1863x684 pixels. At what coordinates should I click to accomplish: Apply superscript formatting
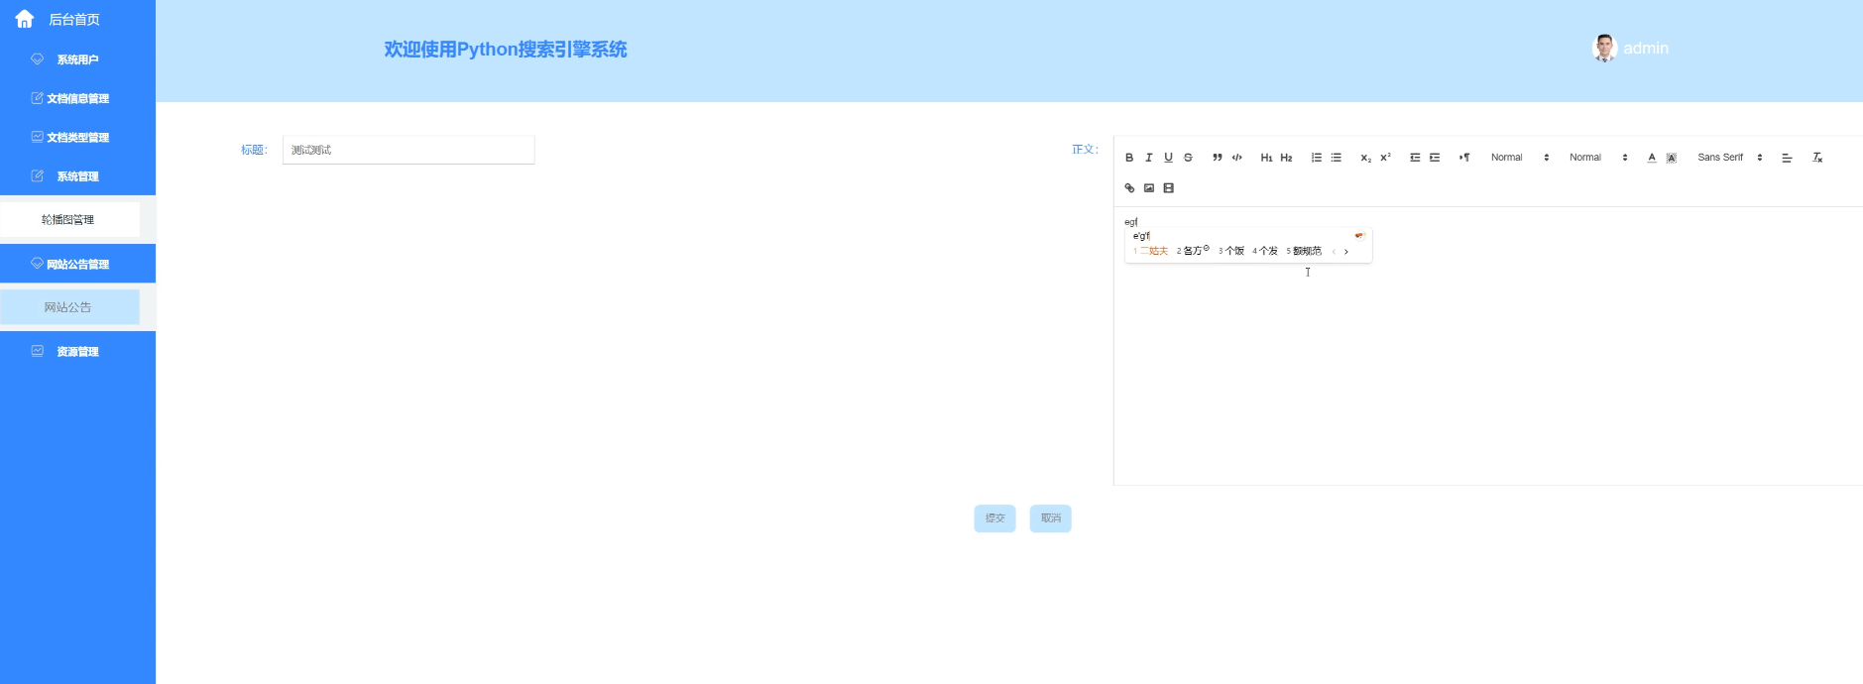click(x=1385, y=158)
